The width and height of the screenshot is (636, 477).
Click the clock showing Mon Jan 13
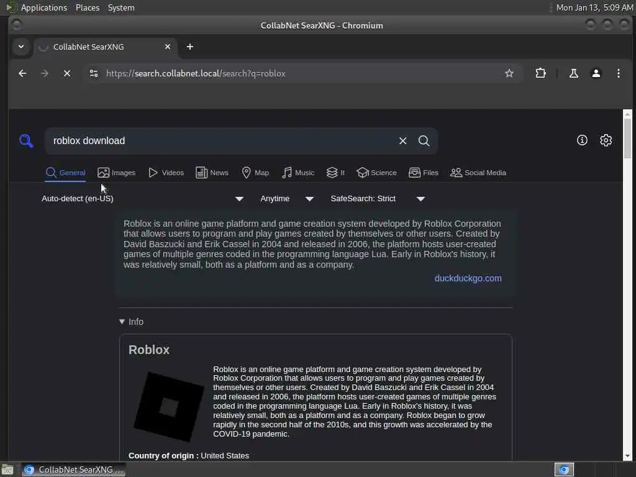click(x=594, y=7)
